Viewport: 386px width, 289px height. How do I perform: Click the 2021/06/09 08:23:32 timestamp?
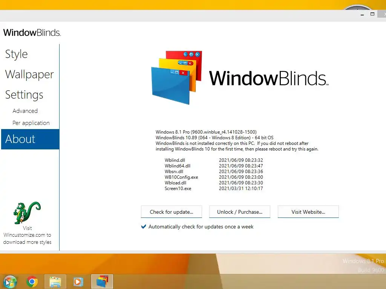pyautogui.click(x=241, y=160)
